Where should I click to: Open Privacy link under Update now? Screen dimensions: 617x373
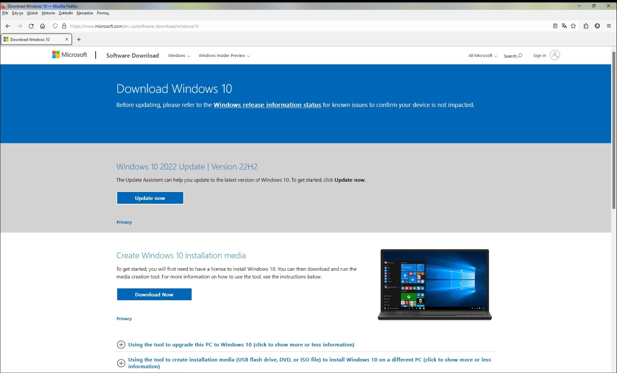124,222
